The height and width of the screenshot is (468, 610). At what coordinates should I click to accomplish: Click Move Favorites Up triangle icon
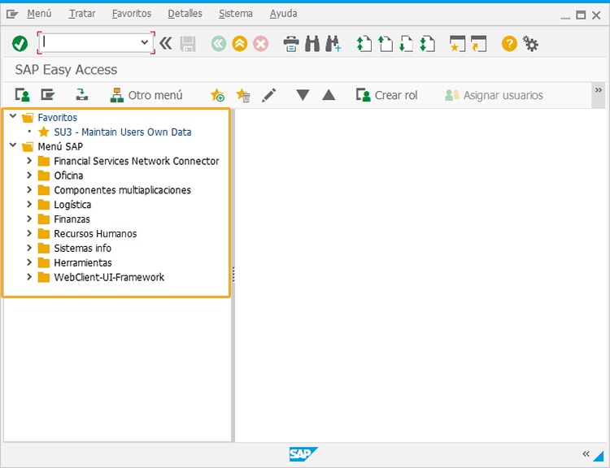point(329,94)
